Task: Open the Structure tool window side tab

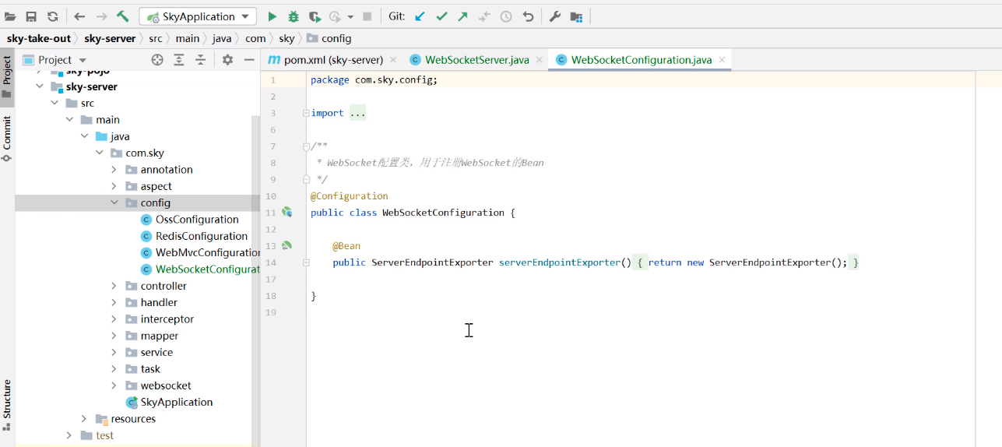Action: point(7,405)
